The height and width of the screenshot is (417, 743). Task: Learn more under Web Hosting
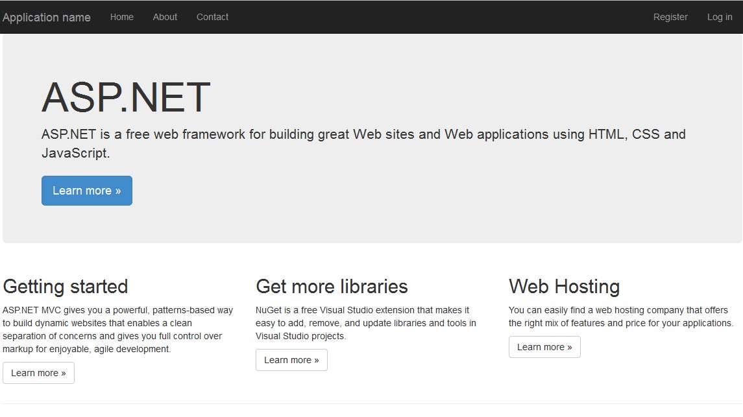pos(544,347)
